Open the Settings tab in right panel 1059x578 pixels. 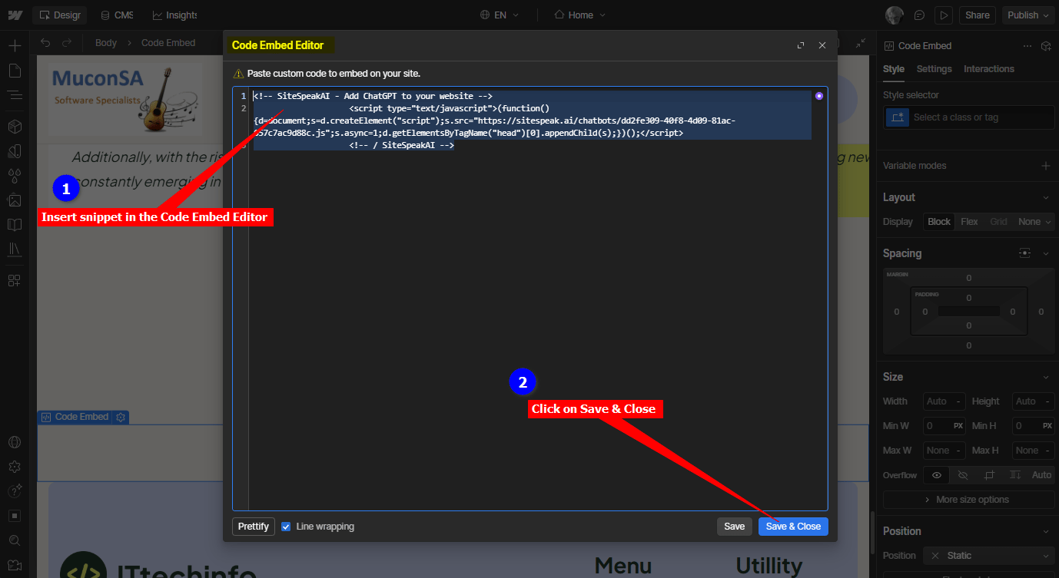934,69
